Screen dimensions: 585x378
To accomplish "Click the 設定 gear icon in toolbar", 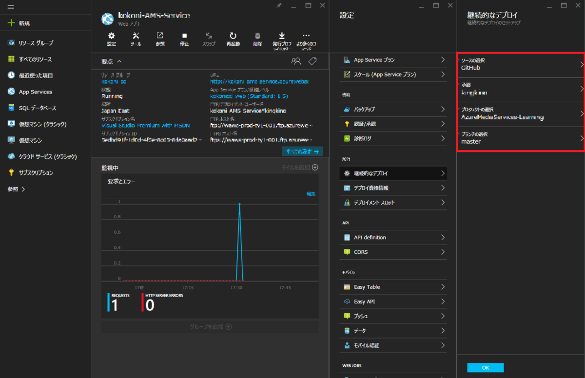I will pos(112,37).
